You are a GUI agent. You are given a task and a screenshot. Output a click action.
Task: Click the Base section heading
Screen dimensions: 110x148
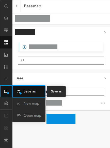[x=20, y=78]
